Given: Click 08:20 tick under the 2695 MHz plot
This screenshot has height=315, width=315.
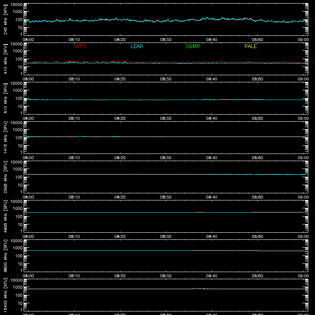Looking at the screenshot, I should point(120,197).
